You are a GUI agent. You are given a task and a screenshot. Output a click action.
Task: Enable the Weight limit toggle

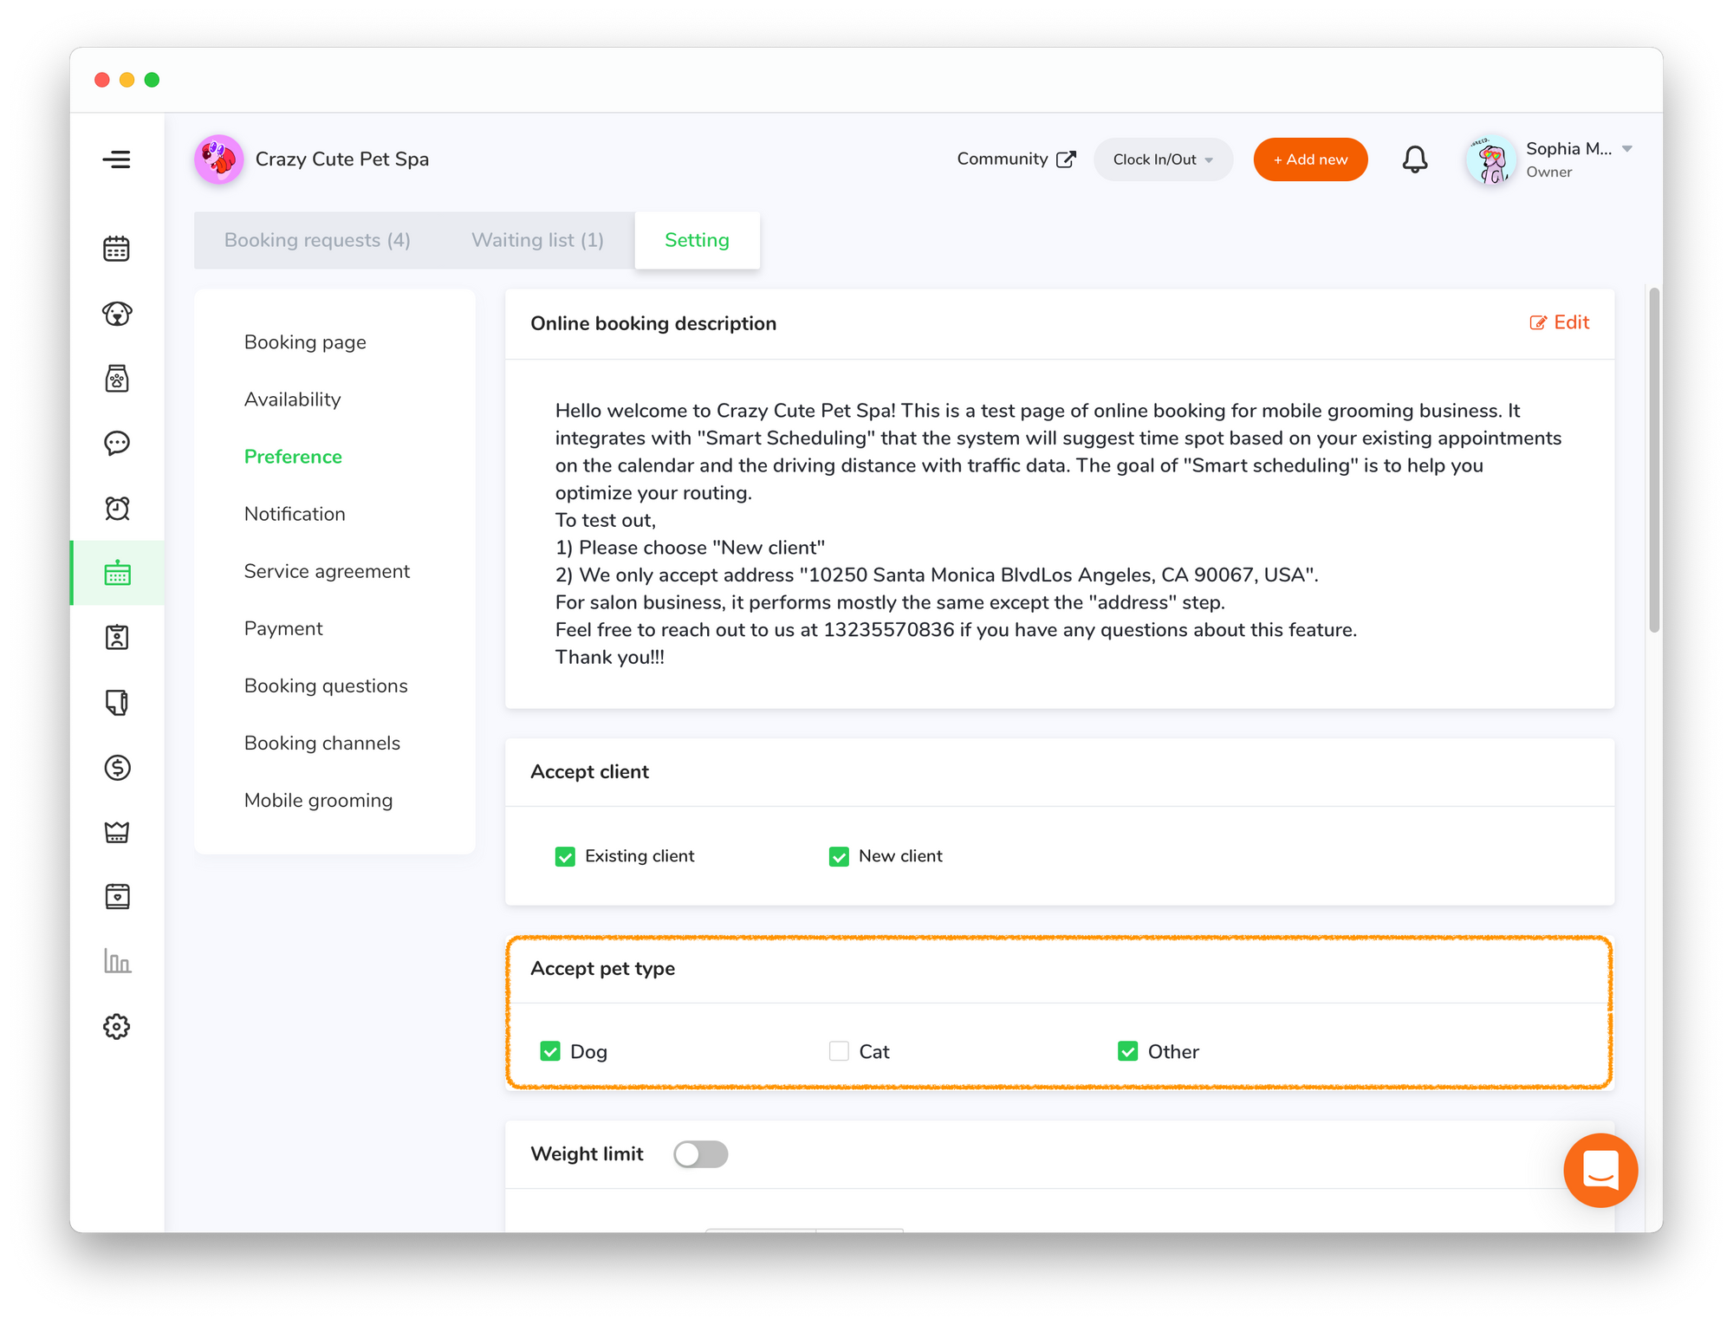[701, 1154]
